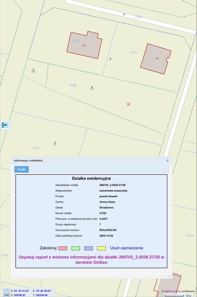Click the red X marker on the map
The width and height of the screenshot is (197, 297).
click(x=129, y=104)
